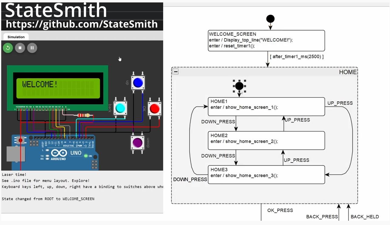Select the HOME1 state box
The width and height of the screenshot is (390, 225).
(x=266, y=106)
